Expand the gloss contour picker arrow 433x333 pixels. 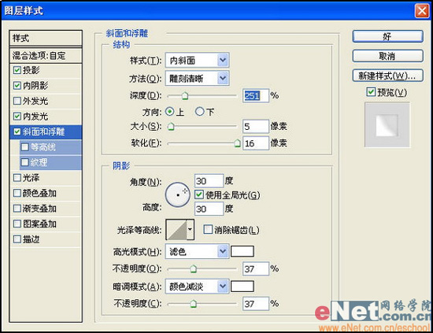[x=191, y=230]
